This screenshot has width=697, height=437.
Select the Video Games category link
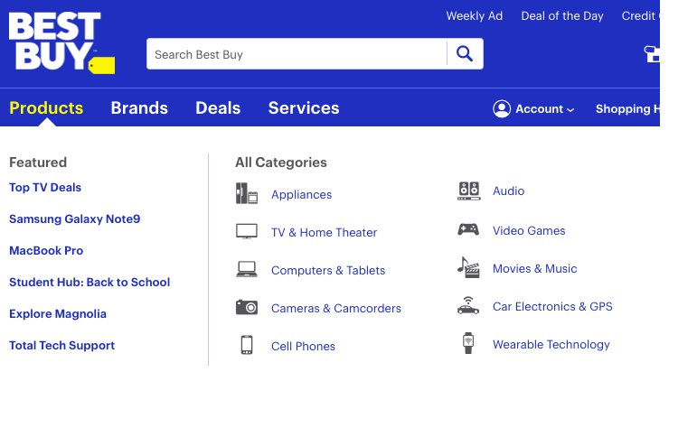click(529, 230)
